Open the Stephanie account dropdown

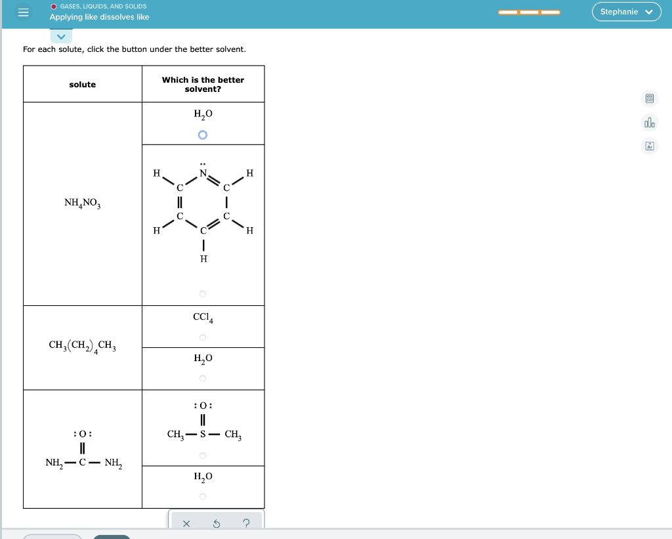pyautogui.click(x=626, y=12)
